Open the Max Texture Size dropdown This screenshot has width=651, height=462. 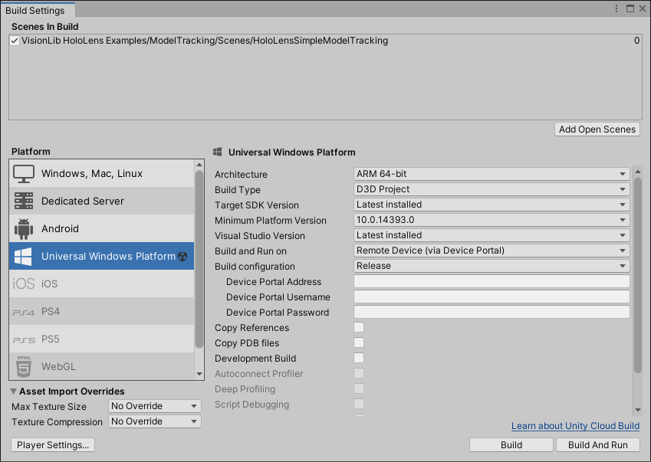click(154, 406)
